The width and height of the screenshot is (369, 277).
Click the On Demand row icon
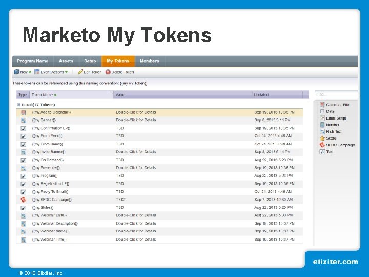23,160
